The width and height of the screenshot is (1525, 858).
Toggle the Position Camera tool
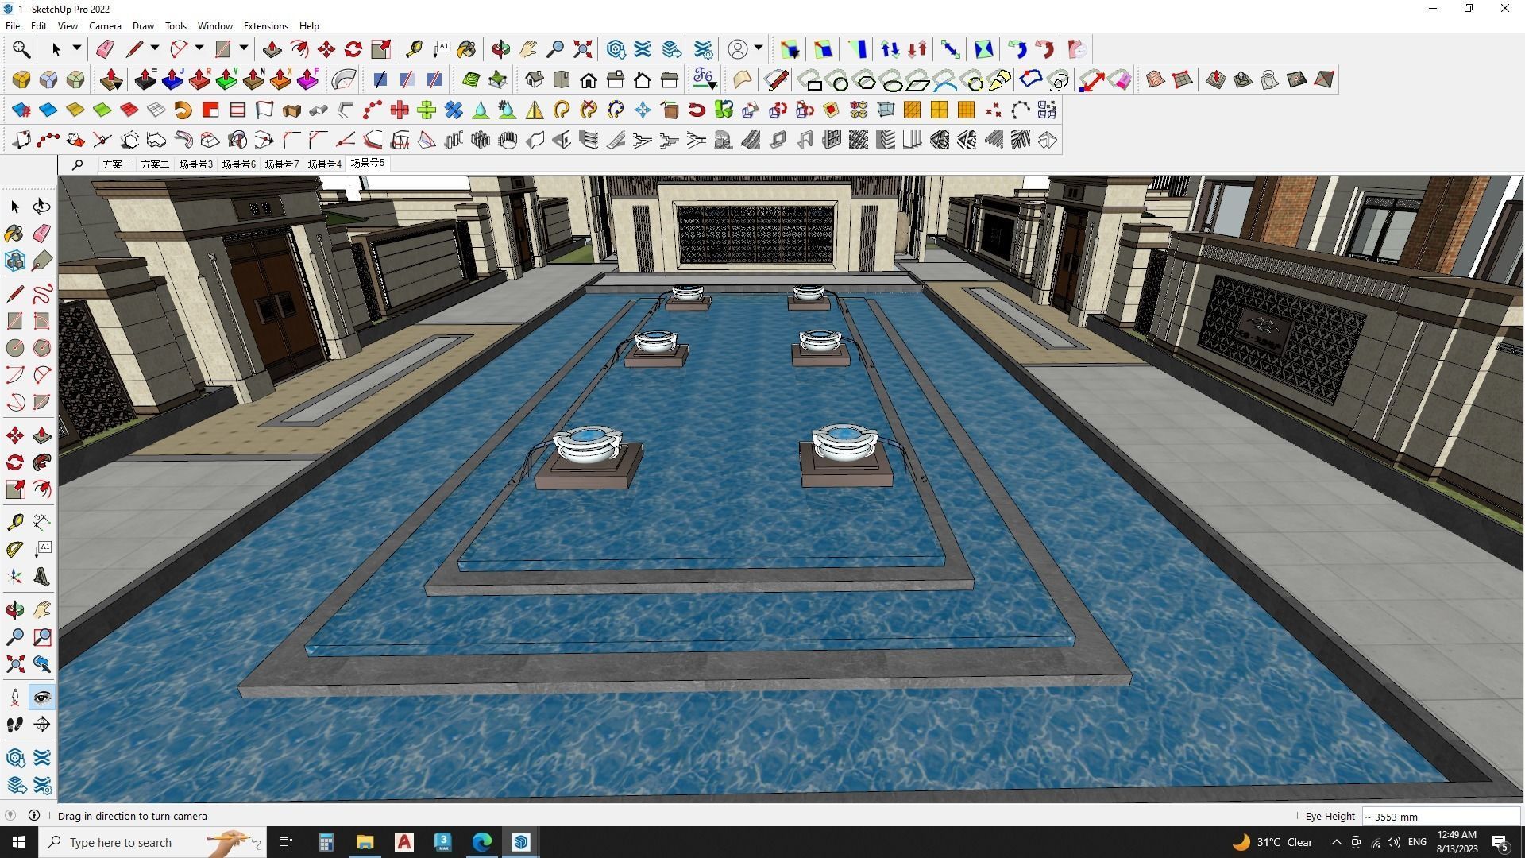click(x=14, y=698)
